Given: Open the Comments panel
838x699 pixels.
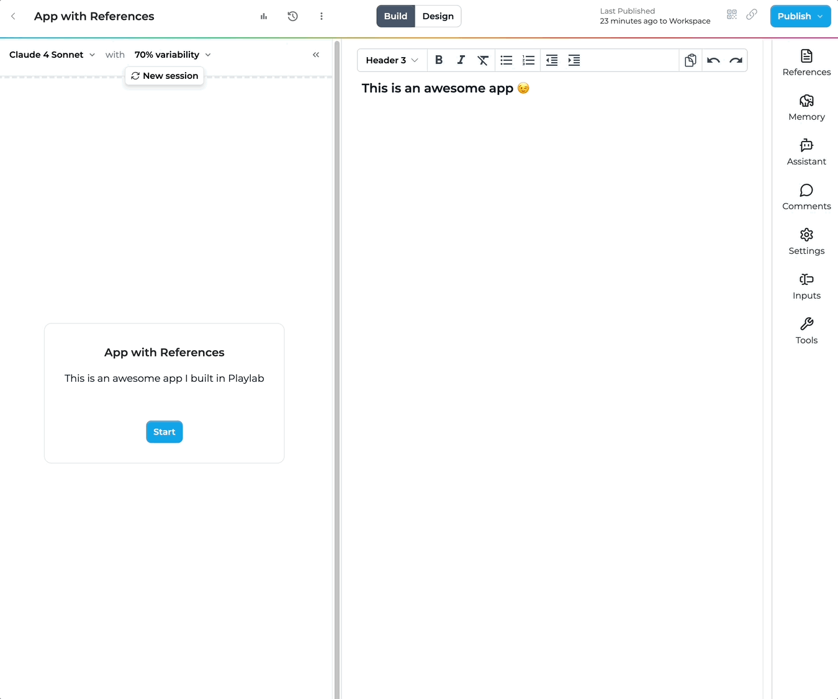Looking at the screenshot, I should (x=806, y=197).
